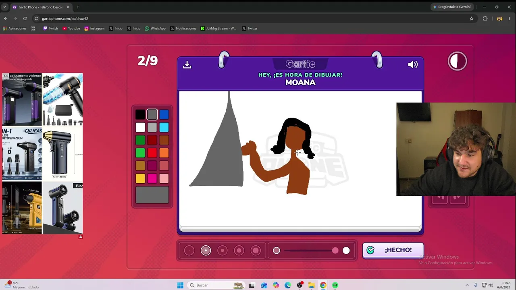Select the black color swatch
516x290 pixels.
[x=140, y=115]
